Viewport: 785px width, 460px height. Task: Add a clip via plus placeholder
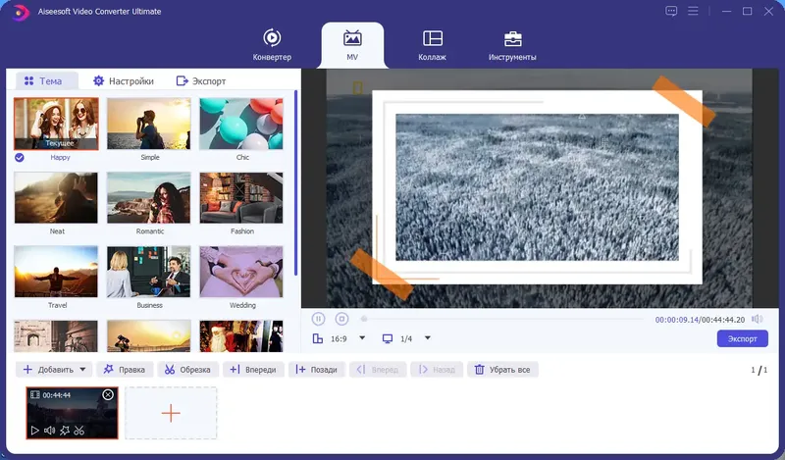click(171, 413)
